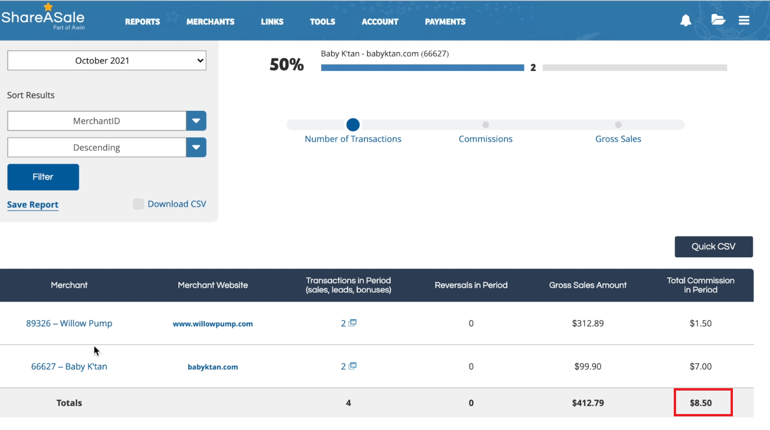
Task: Click the Merchant column header
Action: pyautogui.click(x=69, y=285)
